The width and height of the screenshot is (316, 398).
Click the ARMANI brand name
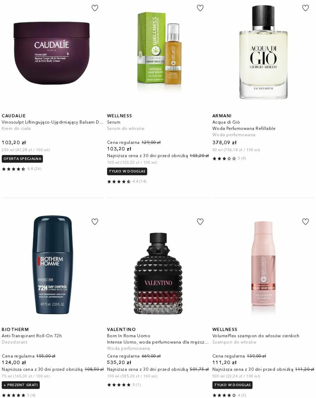pyautogui.click(x=222, y=116)
